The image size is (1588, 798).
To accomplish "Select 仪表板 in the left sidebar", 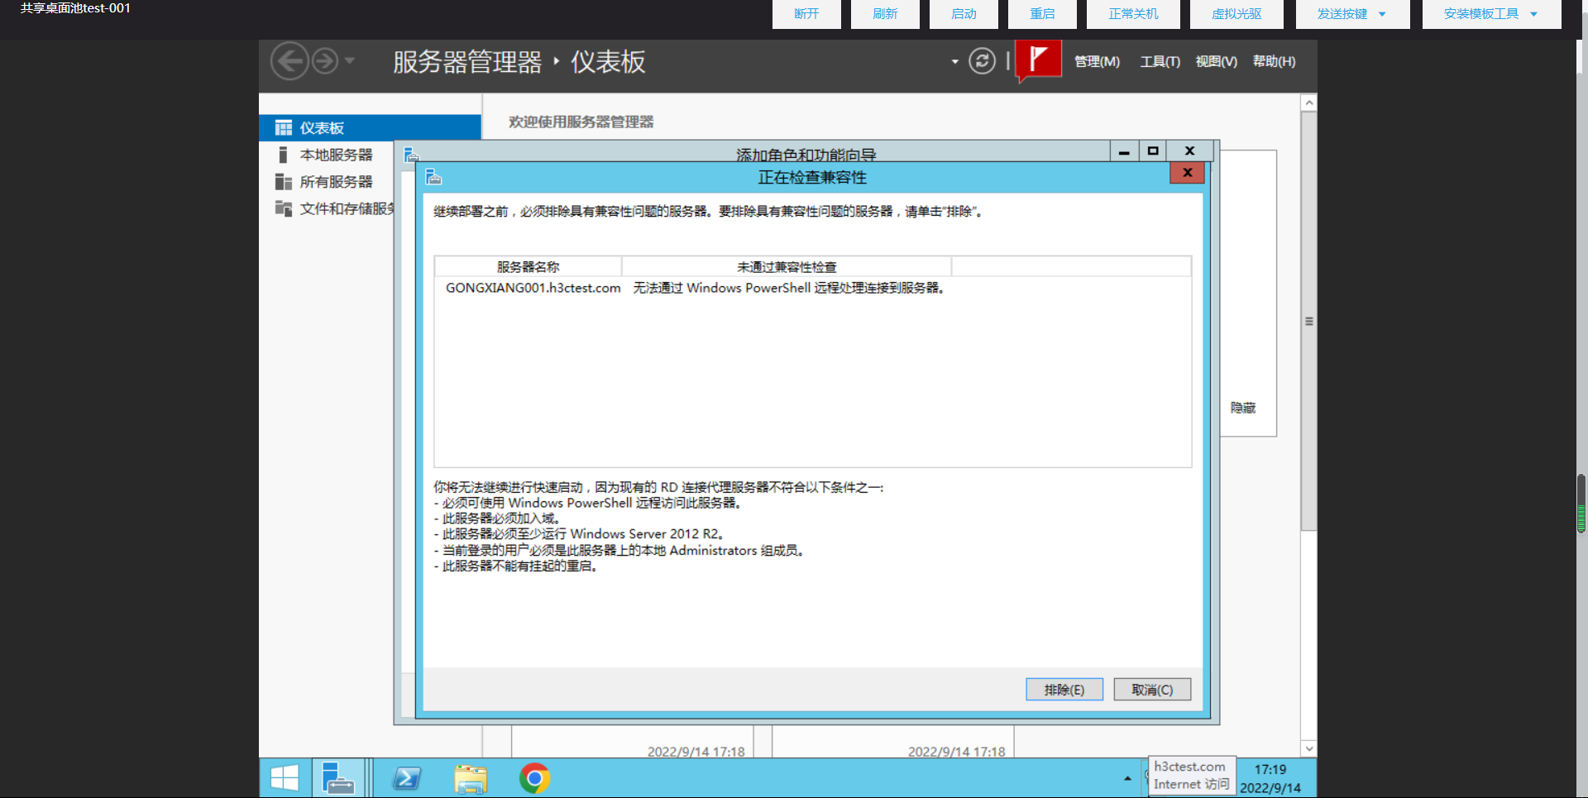I will click(x=370, y=127).
